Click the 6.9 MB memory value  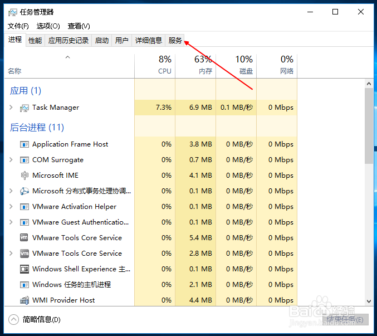[x=200, y=108]
